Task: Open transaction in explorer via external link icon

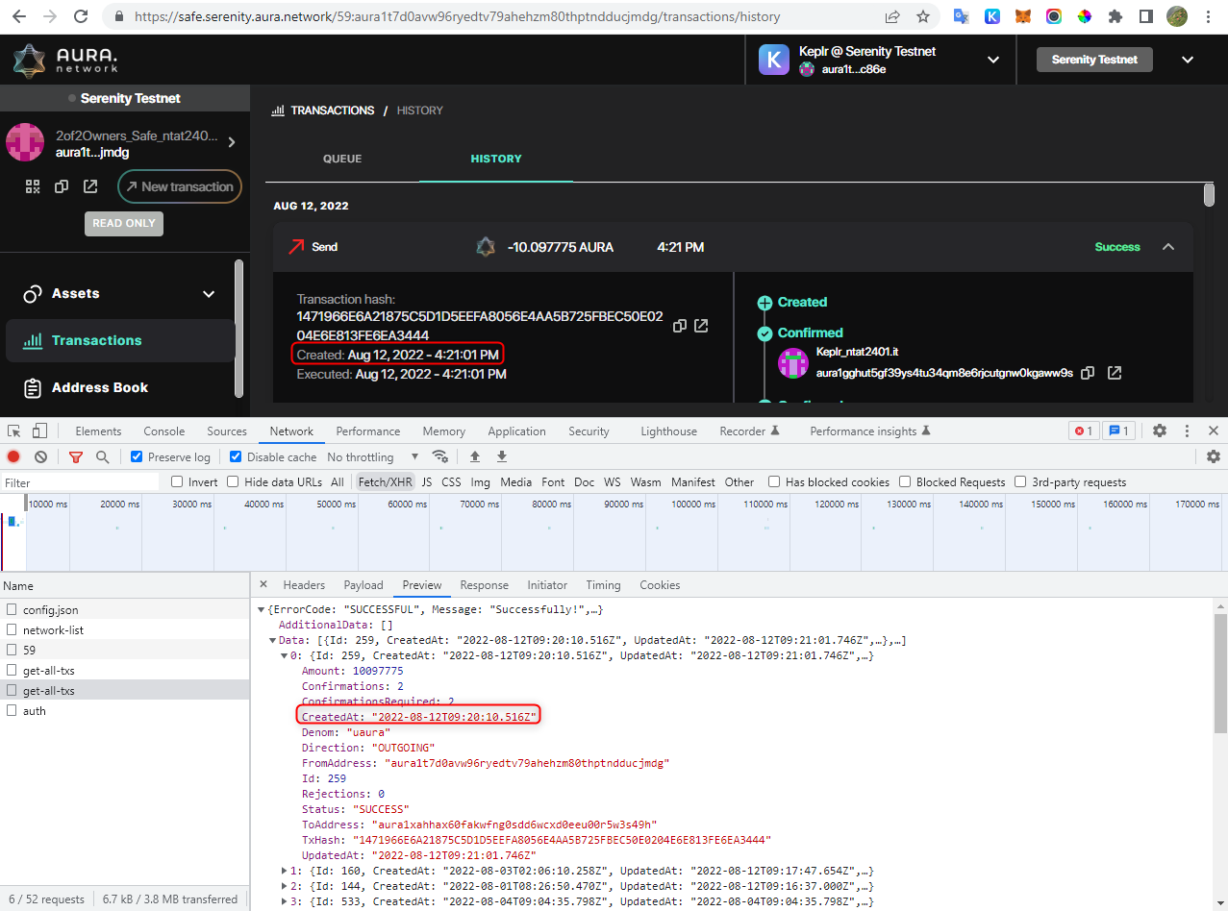Action: pyautogui.click(x=701, y=326)
